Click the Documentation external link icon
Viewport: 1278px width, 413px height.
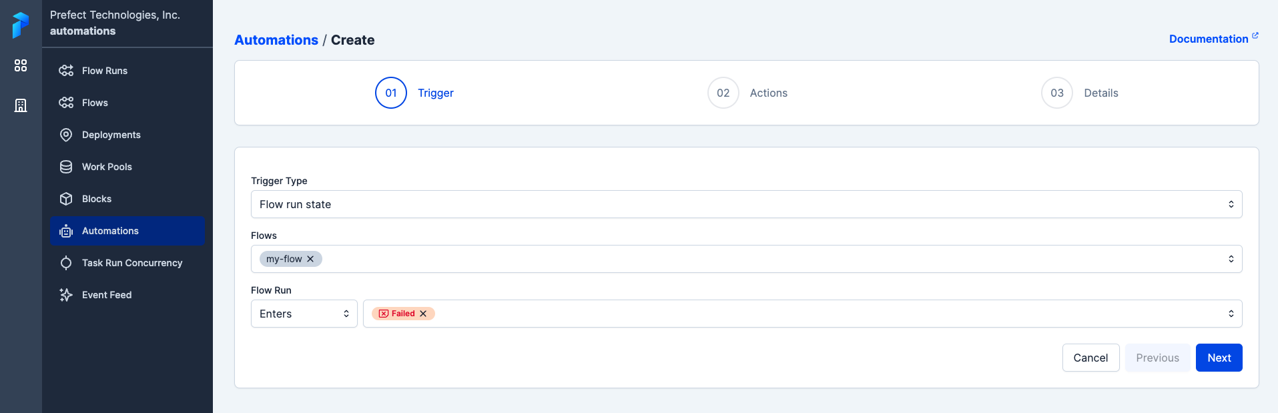[1255, 35]
